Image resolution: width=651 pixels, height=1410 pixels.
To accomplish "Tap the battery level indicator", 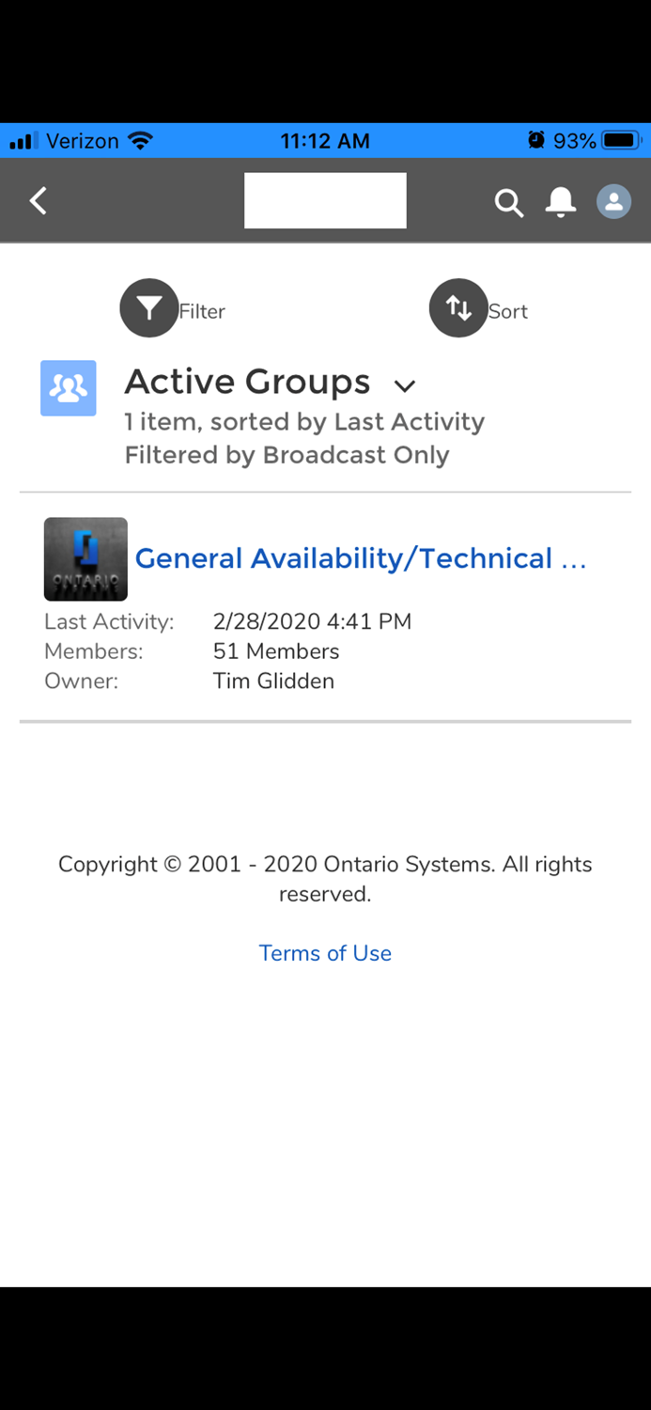I will click(618, 140).
